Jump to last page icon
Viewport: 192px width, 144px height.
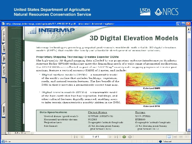coord(116,137)
